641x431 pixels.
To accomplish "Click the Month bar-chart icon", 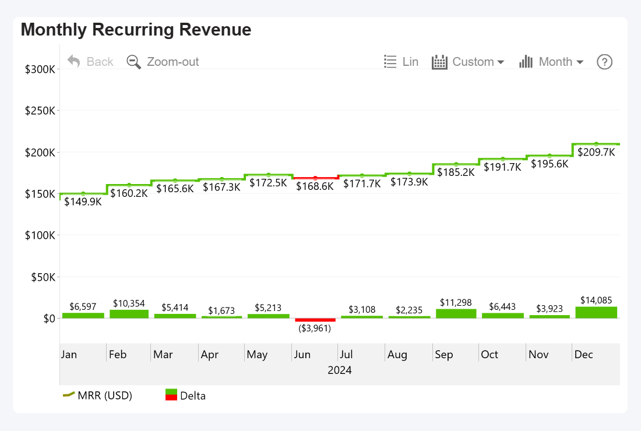I will click(526, 62).
